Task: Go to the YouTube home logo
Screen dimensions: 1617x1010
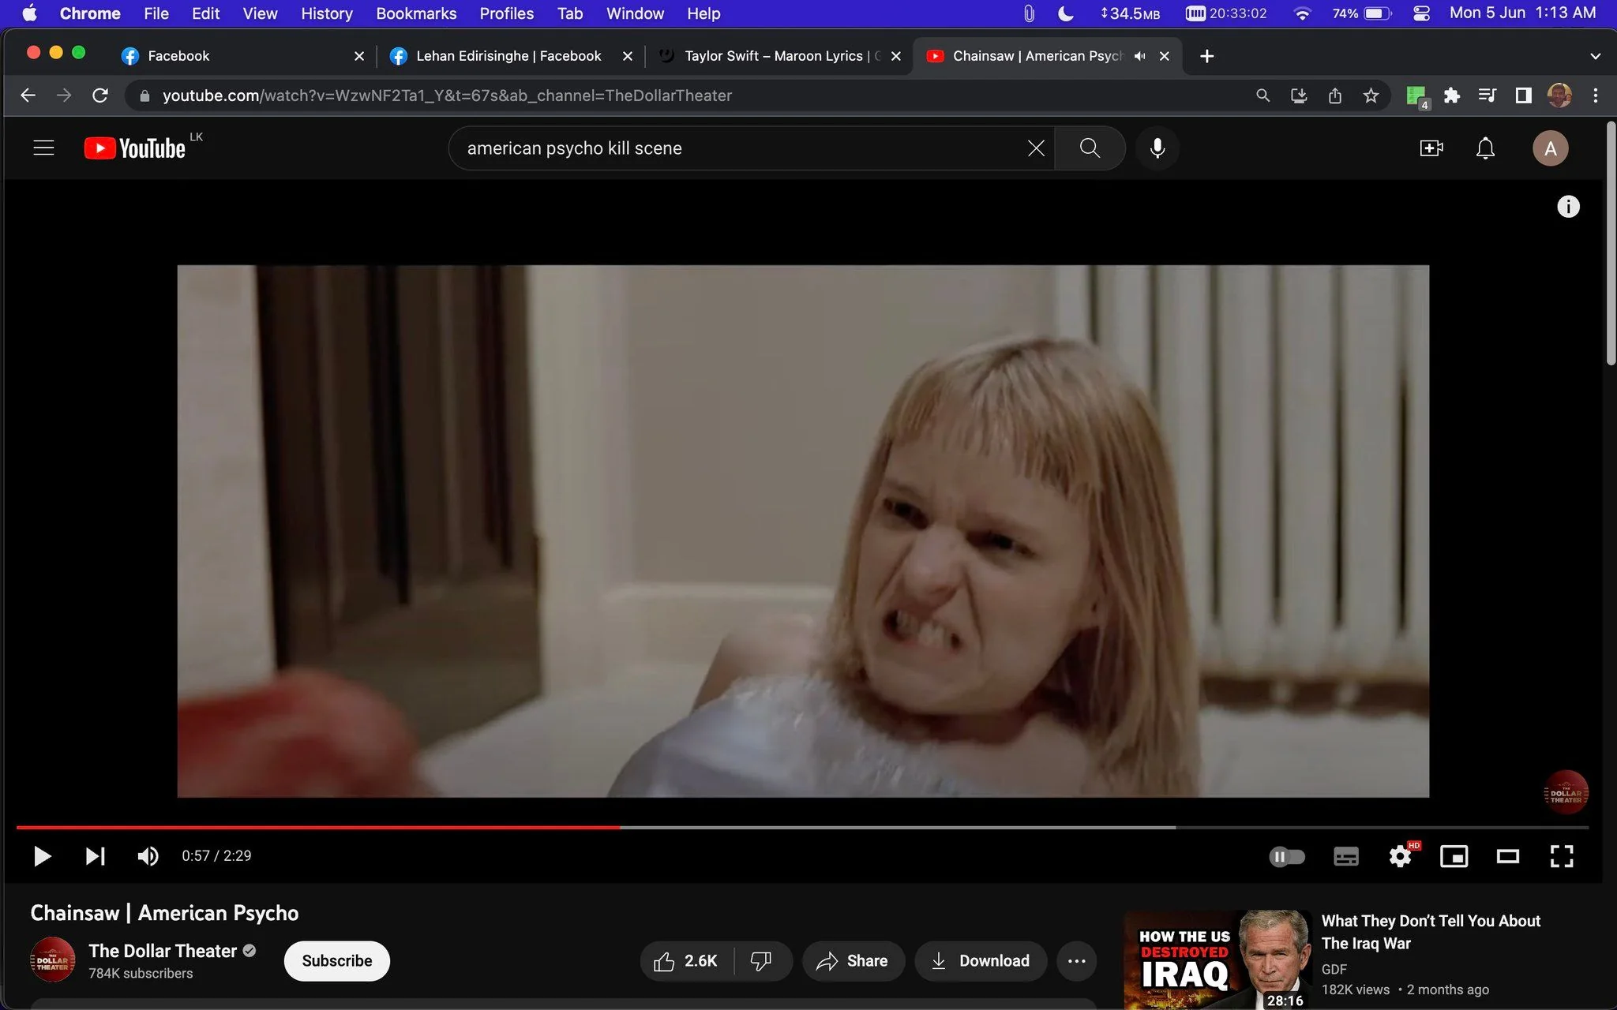Action: (x=135, y=148)
